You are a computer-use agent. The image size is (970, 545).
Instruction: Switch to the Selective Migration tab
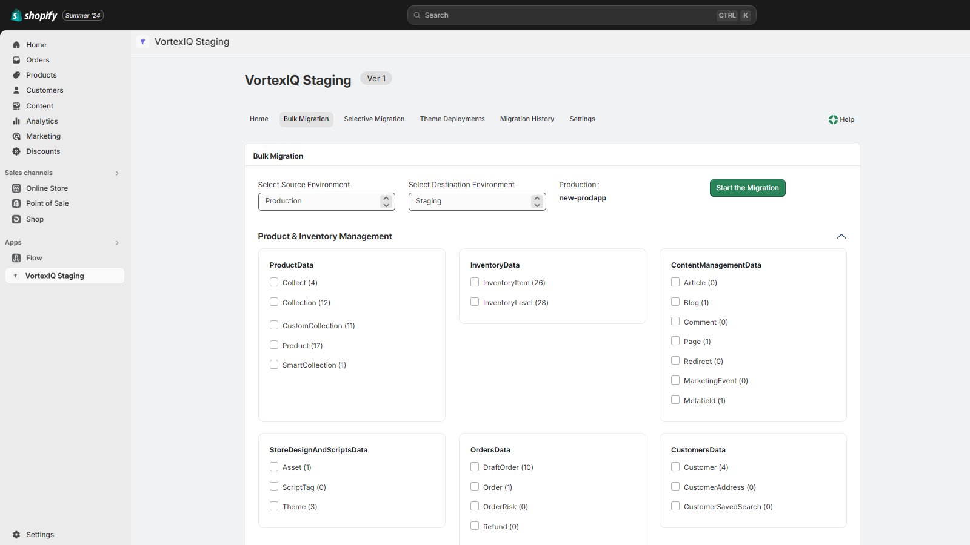tap(374, 119)
